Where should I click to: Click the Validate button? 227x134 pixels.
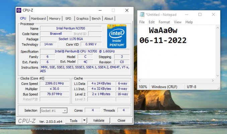99,120
